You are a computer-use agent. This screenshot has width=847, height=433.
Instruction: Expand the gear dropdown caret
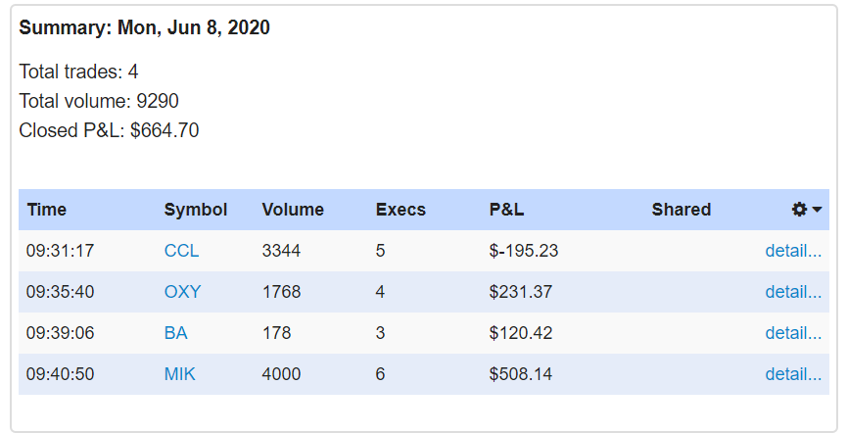point(817,210)
